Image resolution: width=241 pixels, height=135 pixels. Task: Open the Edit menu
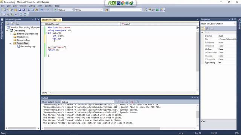point(9,6)
